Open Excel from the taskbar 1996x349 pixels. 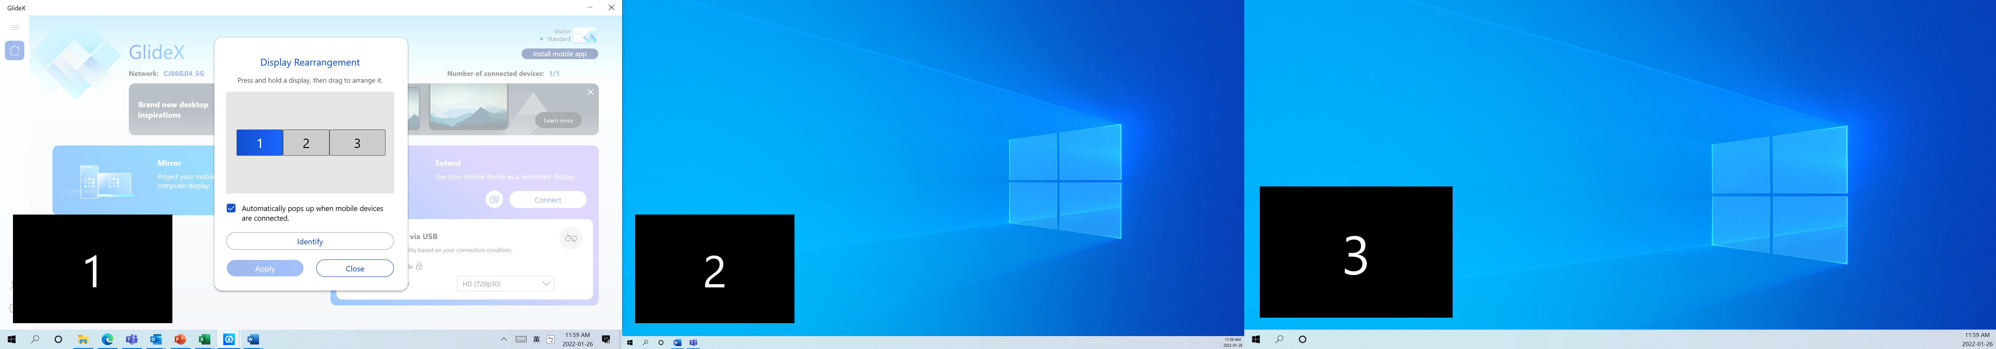pos(204,340)
